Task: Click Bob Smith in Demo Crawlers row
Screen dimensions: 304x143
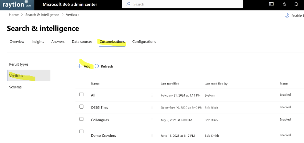Action: 212,136
